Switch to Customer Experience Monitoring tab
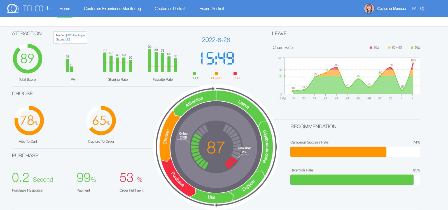Image resolution: width=448 pixels, height=210 pixels. tap(112, 9)
